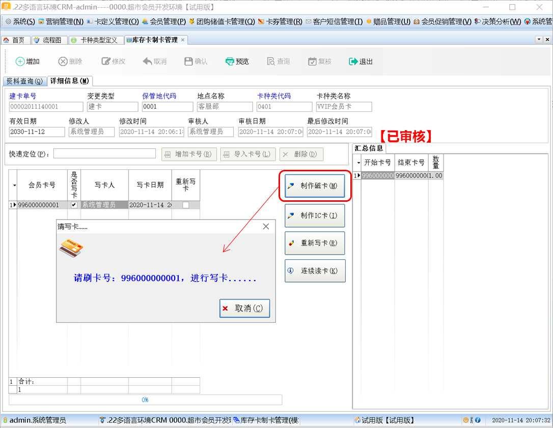The image size is (553, 428).
Task: Click the 首页 home tab icon
Action: [x=6, y=40]
